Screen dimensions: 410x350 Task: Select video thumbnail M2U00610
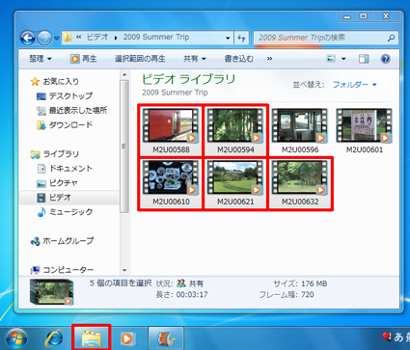(171, 183)
